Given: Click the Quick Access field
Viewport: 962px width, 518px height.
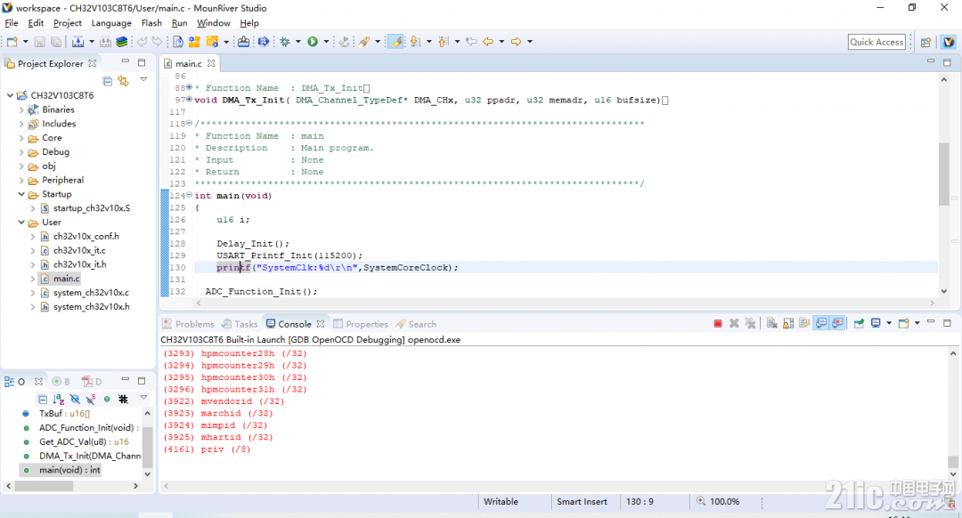Looking at the screenshot, I should point(876,42).
